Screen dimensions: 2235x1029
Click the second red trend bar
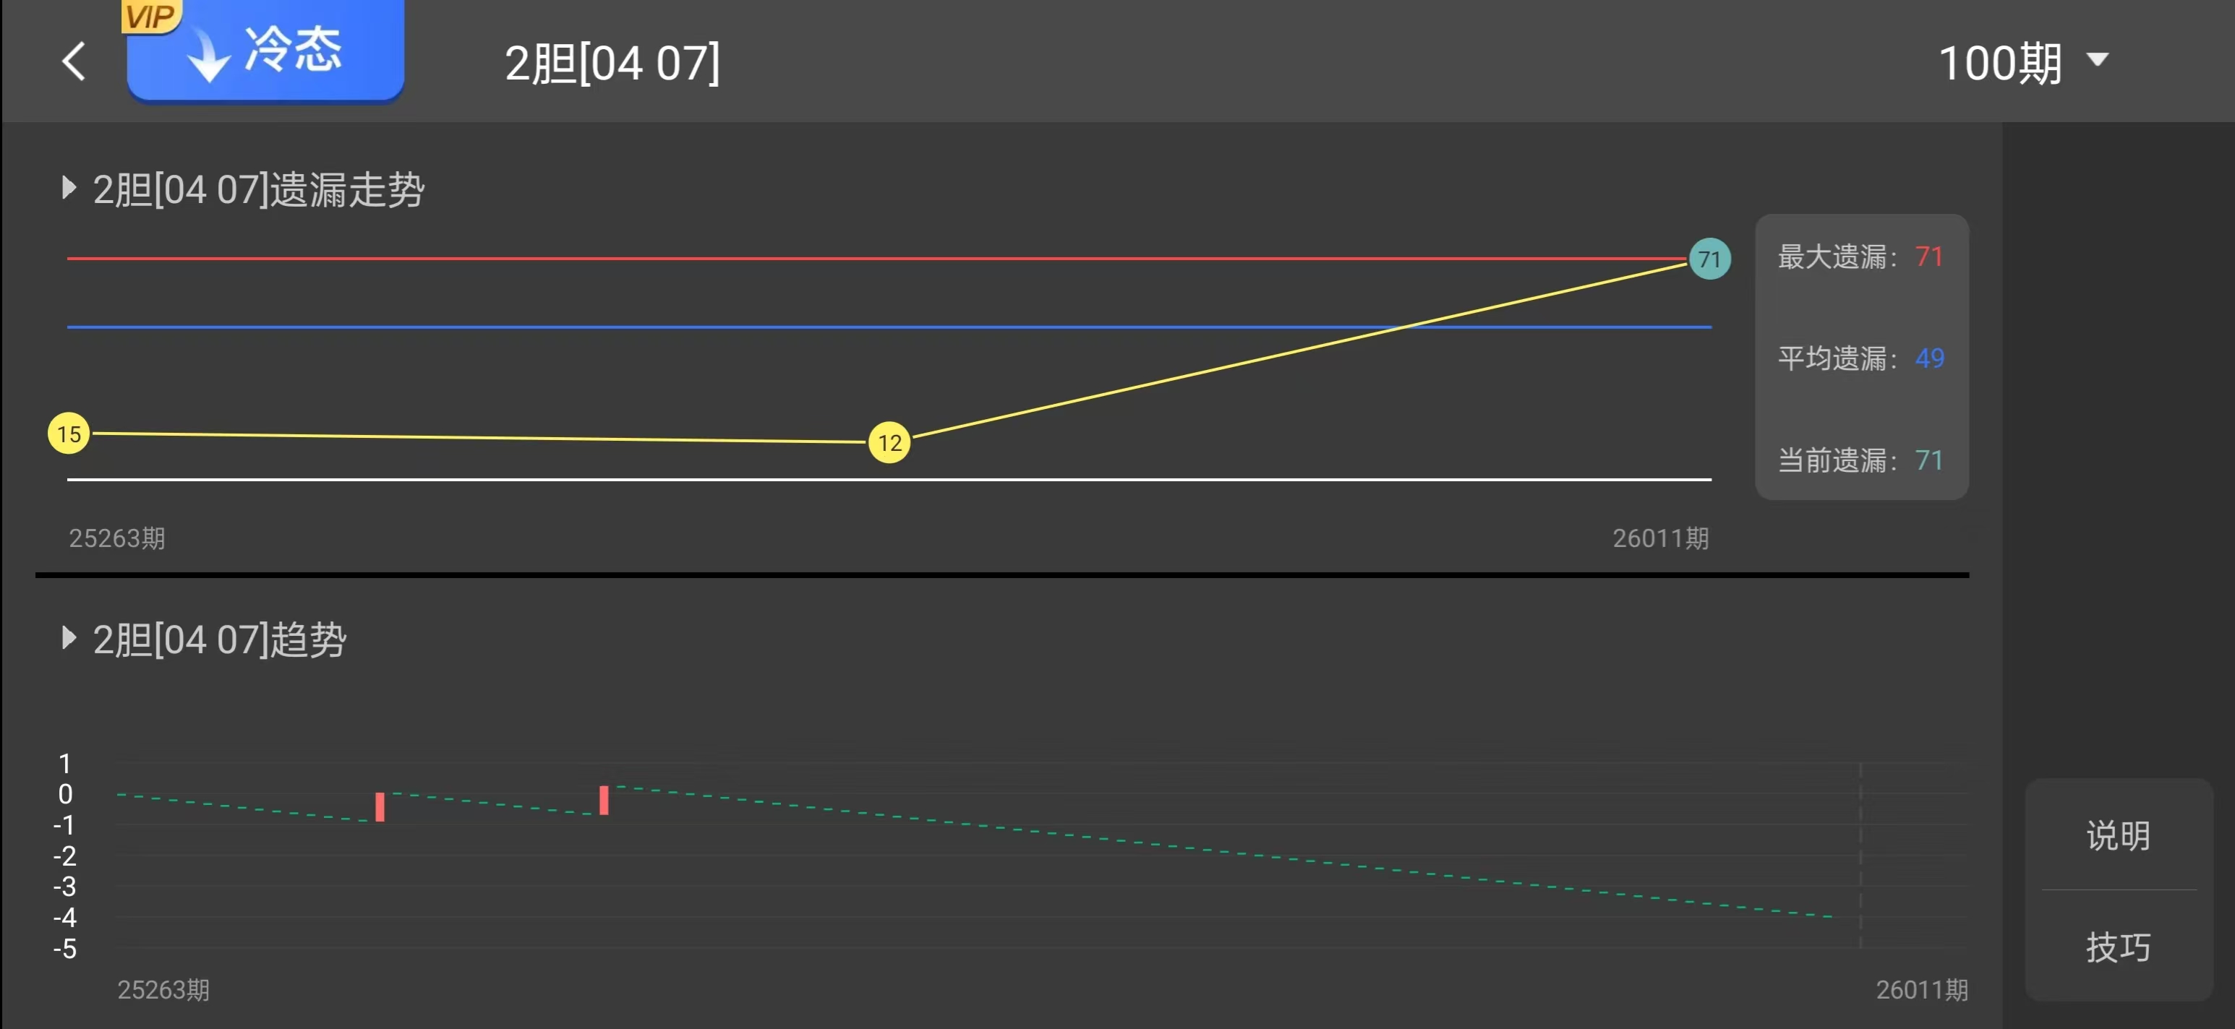point(604,799)
